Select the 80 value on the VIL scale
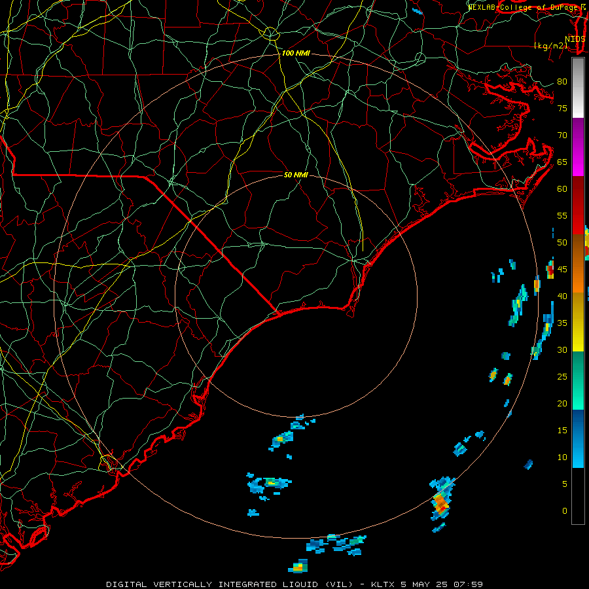Screen dimensions: 589x589 pos(562,82)
